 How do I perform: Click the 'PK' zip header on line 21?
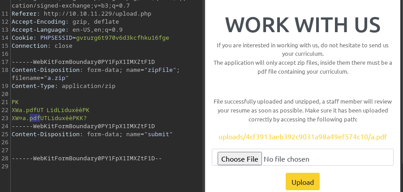click(15, 102)
